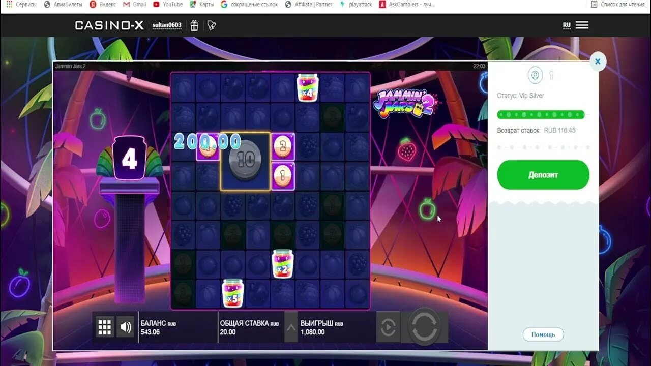Open the gift box bonuses icon
The width and height of the screenshot is (651, 366).
tap(194, 25)
